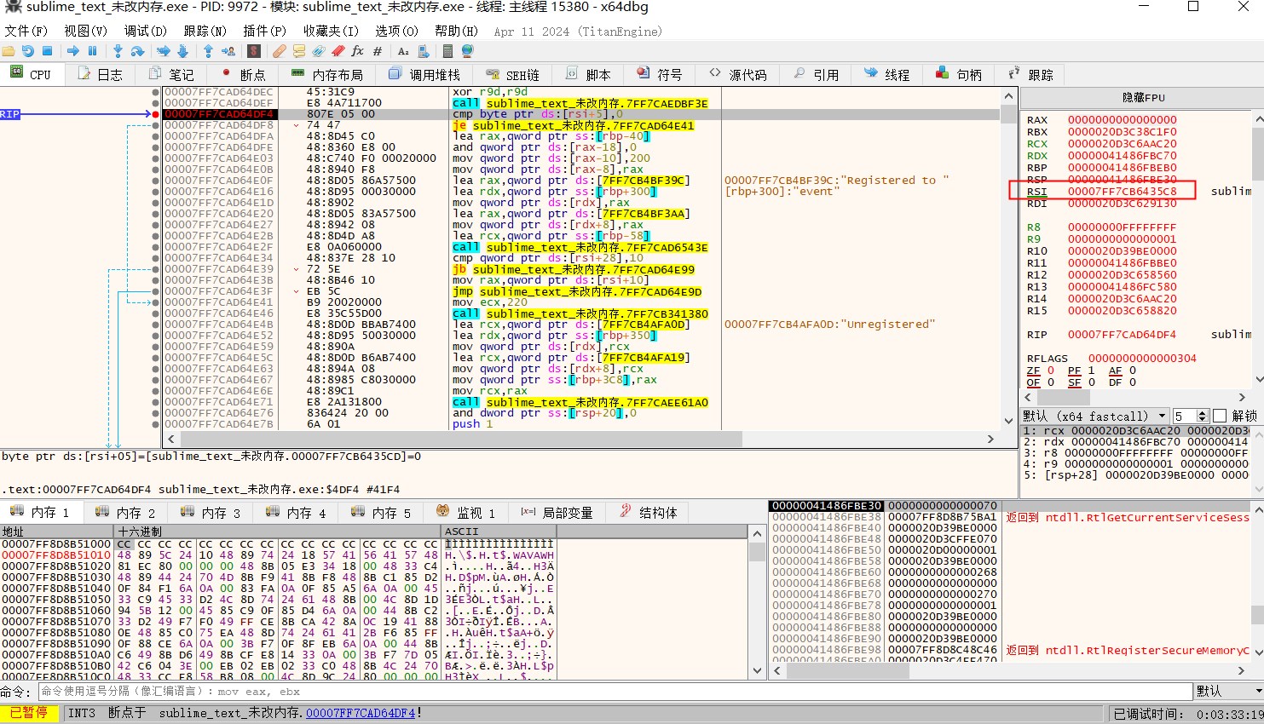Click the RSI register value 00007FF7CB6435C8
Screen dimensions: 1264x724
click(x=1122, y=192)
